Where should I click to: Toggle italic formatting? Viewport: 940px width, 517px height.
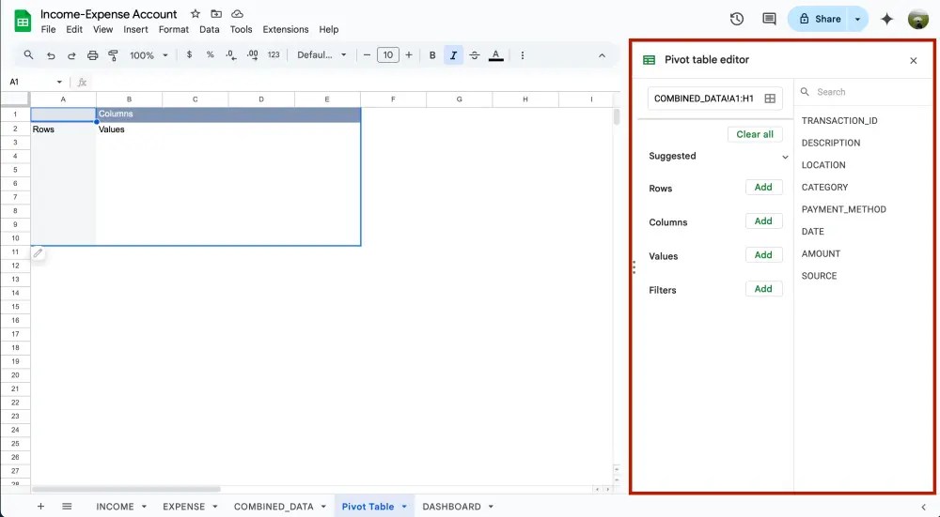pyautogui.click(x=453, y=55)
